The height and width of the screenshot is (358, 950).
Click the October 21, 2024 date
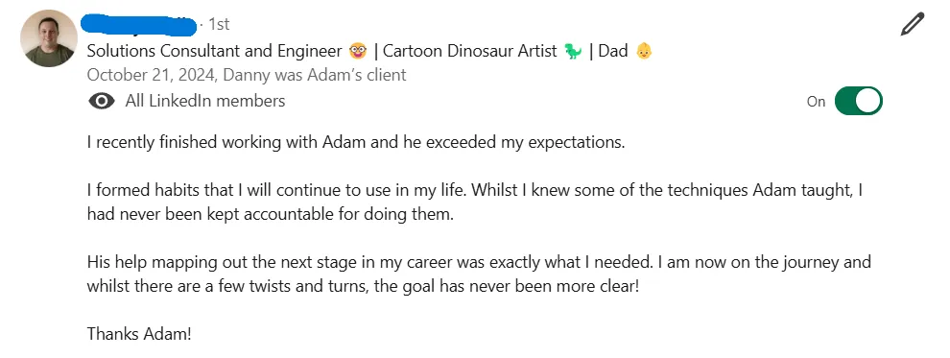coord(152,75)
